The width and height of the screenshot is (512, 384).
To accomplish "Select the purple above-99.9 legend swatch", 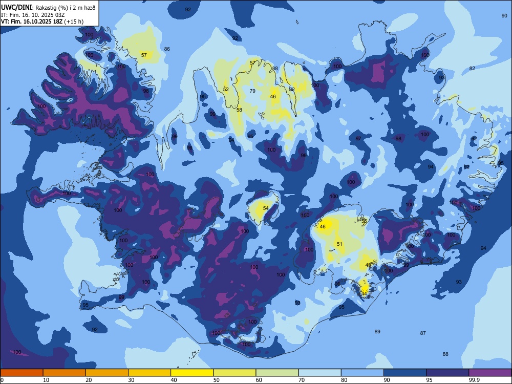I will click(490, 373).
